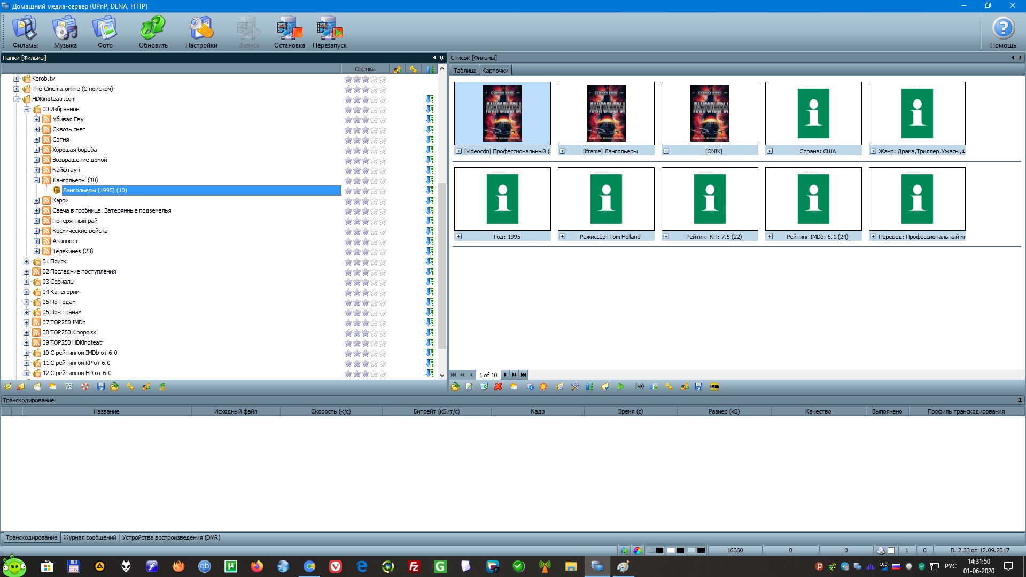
Task: Click the red X delete icon
Action: click(x=498, y=387)
